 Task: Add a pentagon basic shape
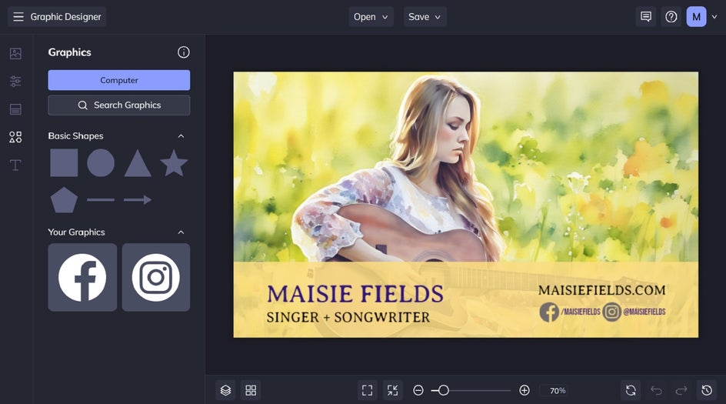tap(64, 200)
